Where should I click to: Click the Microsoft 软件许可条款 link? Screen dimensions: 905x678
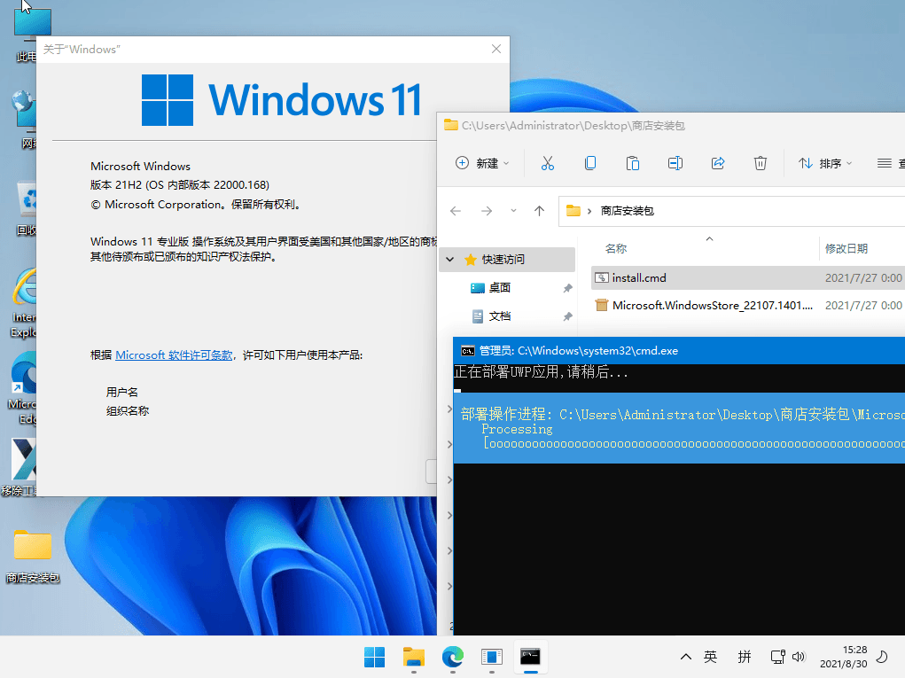point(174,355)
